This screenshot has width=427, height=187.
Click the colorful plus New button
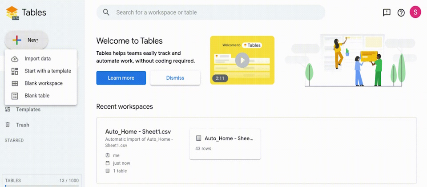click(x=26, y=40)
